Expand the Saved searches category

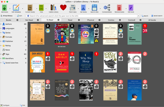click(x=1, y=63)
